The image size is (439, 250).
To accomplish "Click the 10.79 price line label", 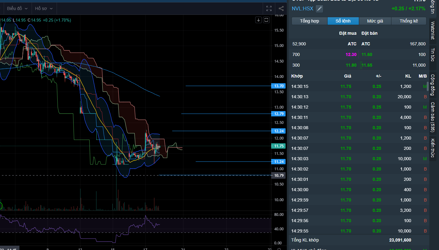I will click(279, 176).
